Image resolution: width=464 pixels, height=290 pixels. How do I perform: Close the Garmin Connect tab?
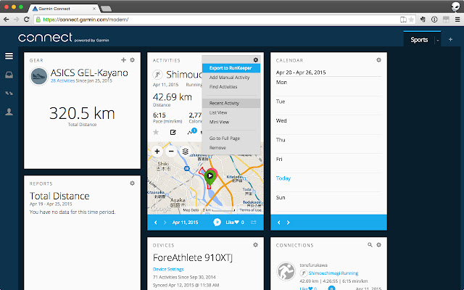95,9
